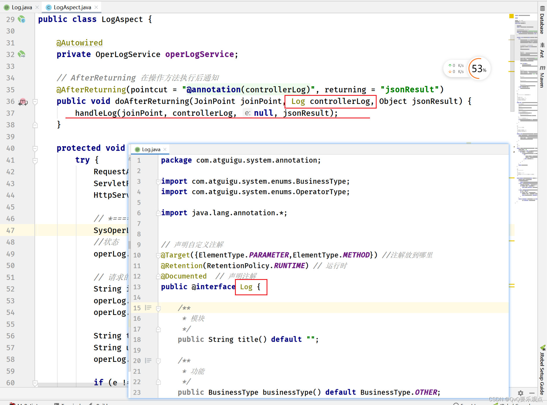
Task: Click 'import java.lang.annotation.*' in popup
Action: click(224, 213)
